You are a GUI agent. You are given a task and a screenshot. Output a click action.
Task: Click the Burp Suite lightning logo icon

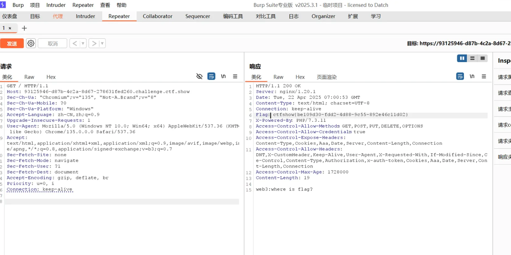3,5
